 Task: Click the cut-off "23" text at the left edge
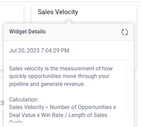pos(2,103)
